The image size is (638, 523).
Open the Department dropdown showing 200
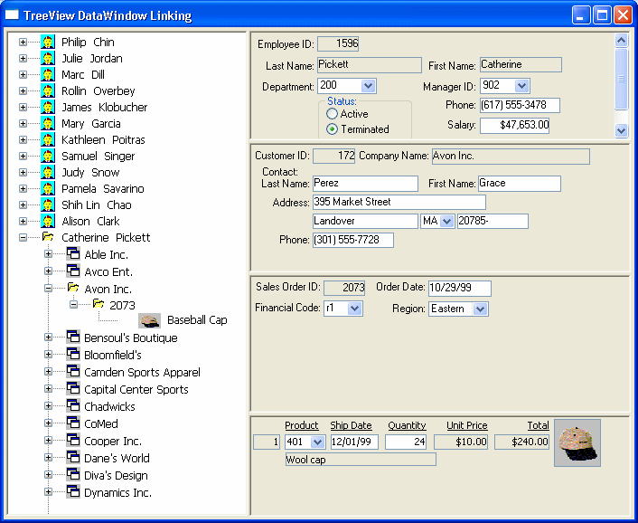coord(368,86)
